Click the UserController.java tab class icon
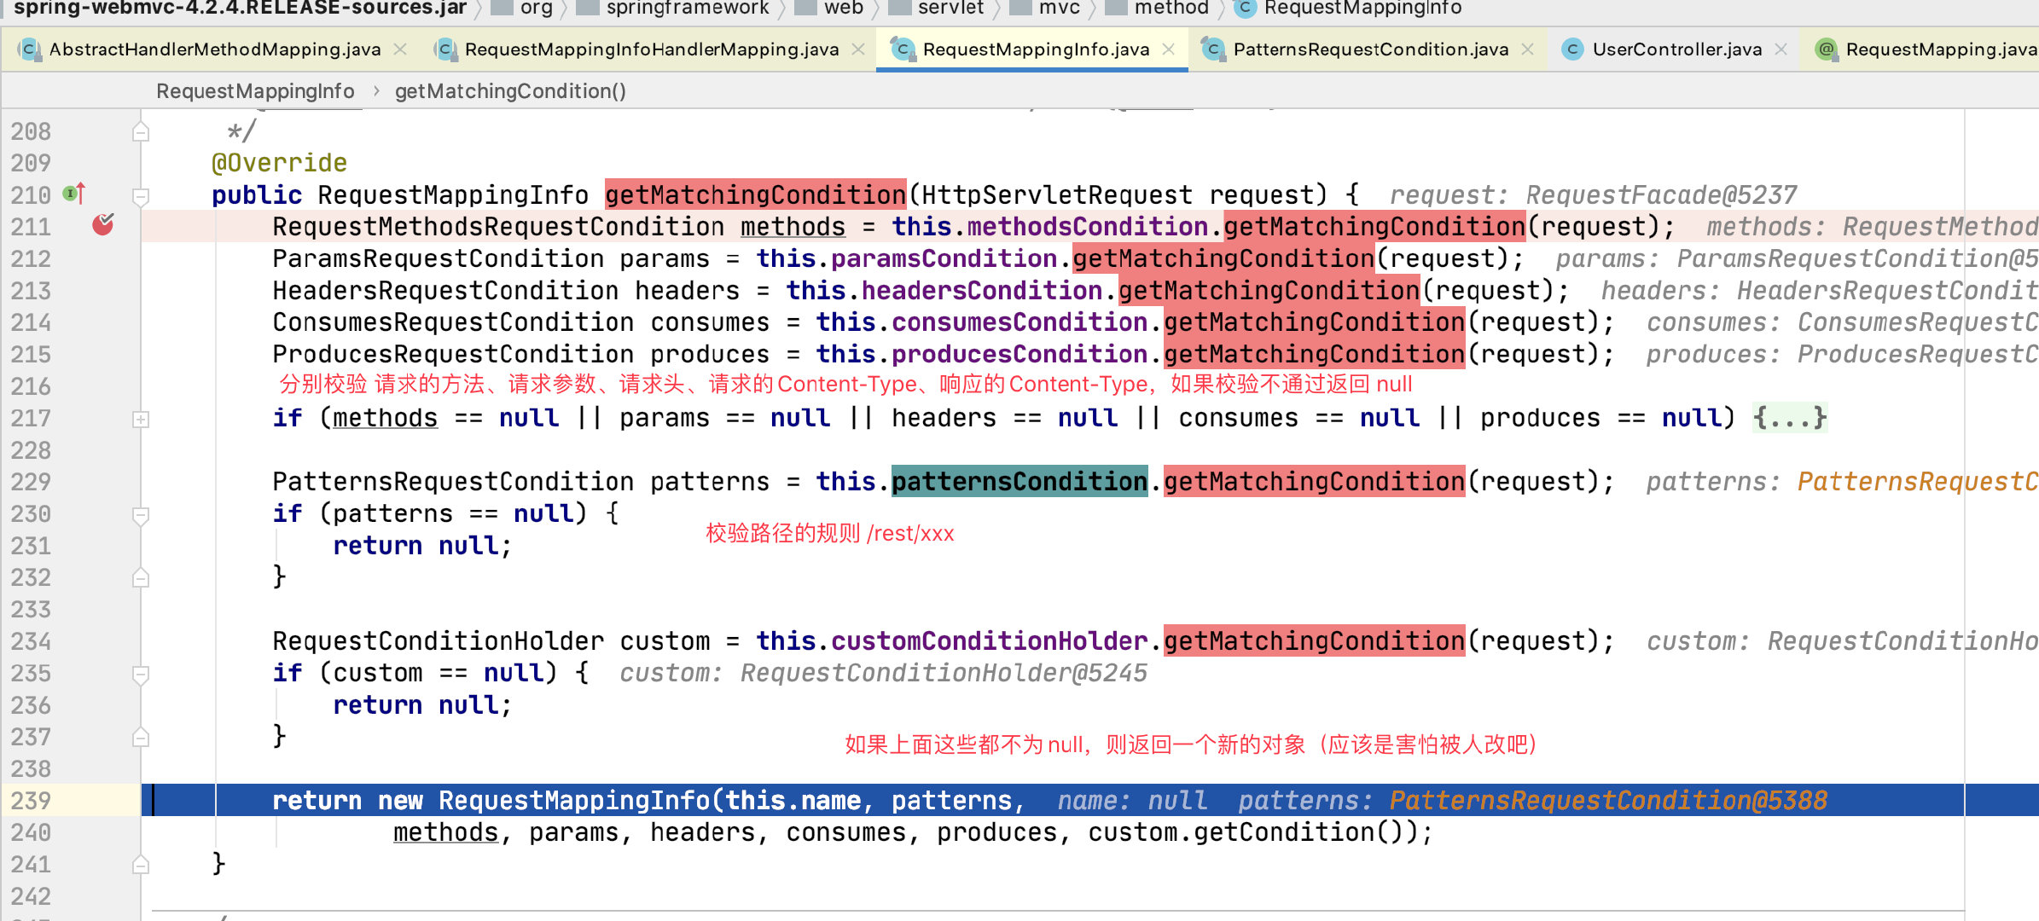The image size is (2039, 921). click(x=1572, y=49)
